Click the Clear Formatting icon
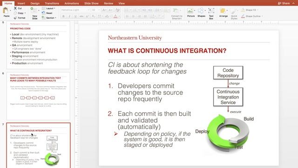Screen dimensions: 298x168 tap(118, 10)
